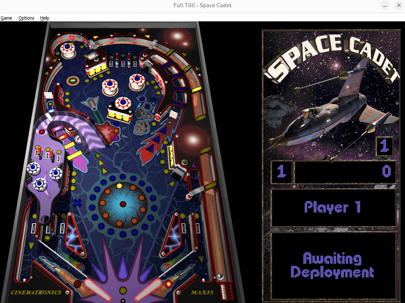Click the leftmost of three central red bumpers
Image resolution: width=405 pixels, height=303 pixels.
pos(110,86)
